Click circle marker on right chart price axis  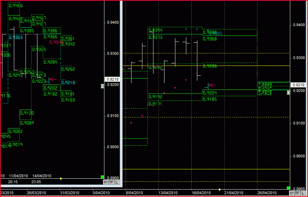click(x=288, y=93)
